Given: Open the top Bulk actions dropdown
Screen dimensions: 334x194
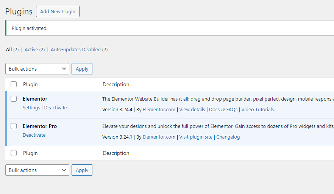Looking at the screenshot, I should [x=37, y=69].
